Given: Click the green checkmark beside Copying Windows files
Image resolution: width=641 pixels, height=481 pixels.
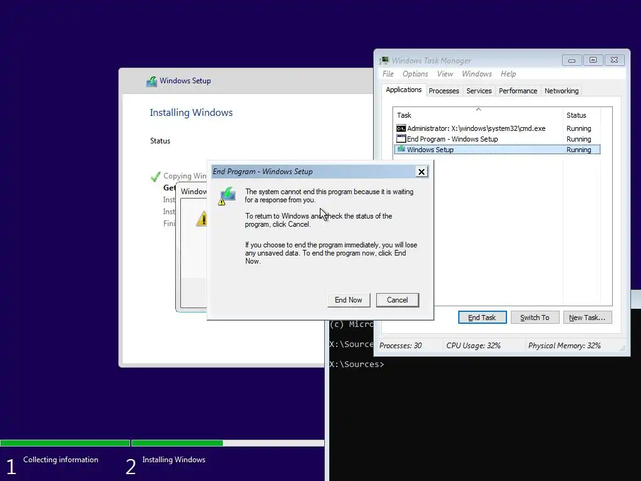Looking at the screenshot, I should pos(156,177).
